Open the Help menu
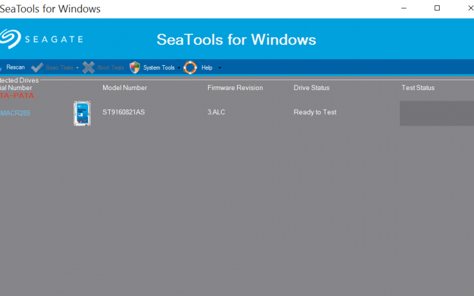 pyautogui.click(x=207, y=67)
